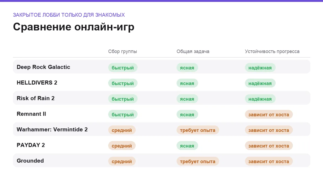Click 'требует опыта' badge in Grounded row

[x=198, y=161]
